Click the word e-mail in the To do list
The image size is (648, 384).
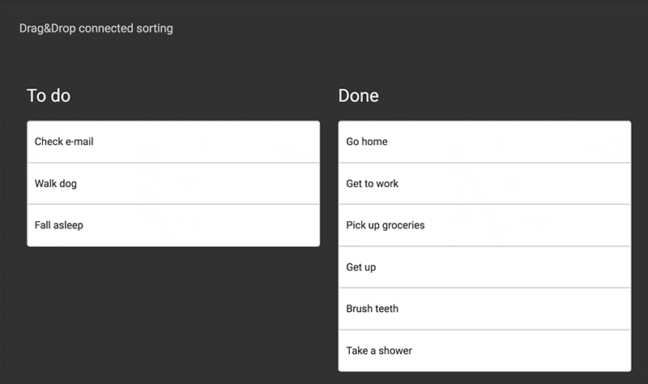(x=79, y=142)
